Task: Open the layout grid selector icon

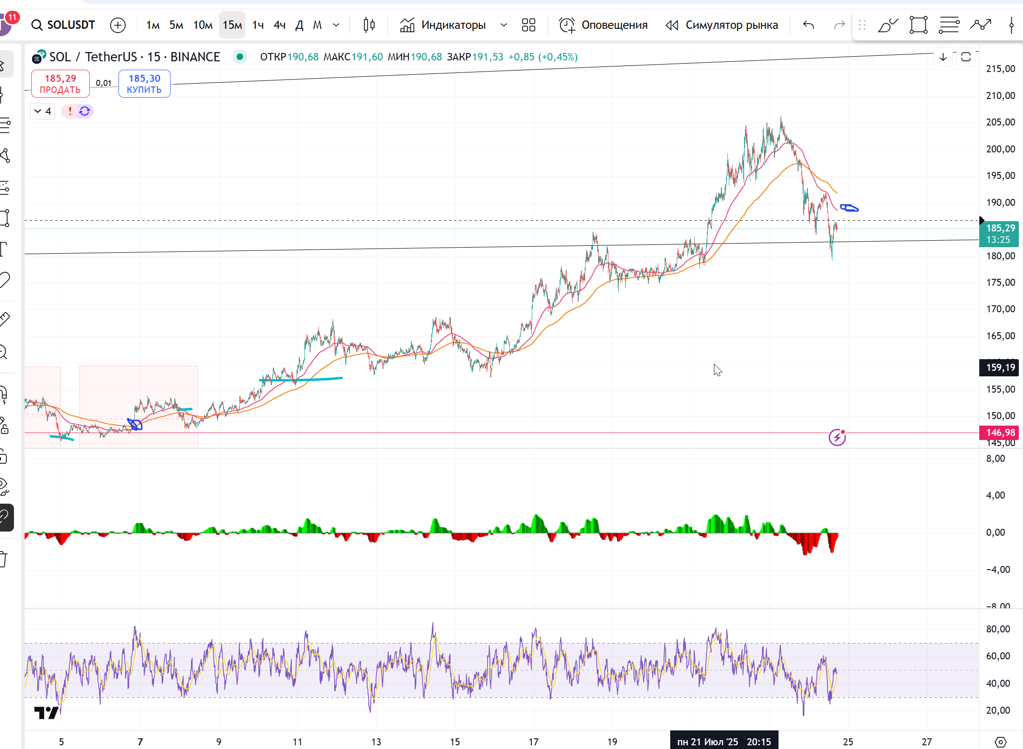Action: click(528, 25)
